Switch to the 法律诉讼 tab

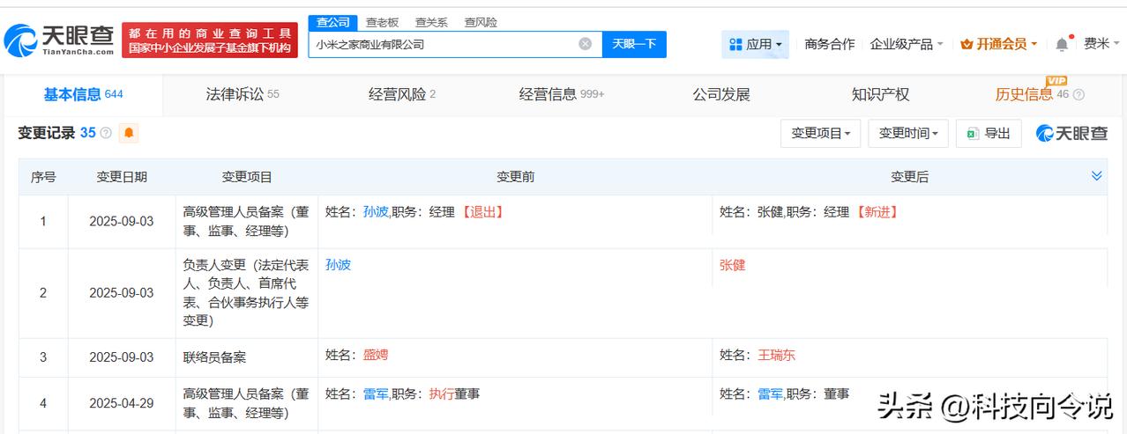pos(243,94)
